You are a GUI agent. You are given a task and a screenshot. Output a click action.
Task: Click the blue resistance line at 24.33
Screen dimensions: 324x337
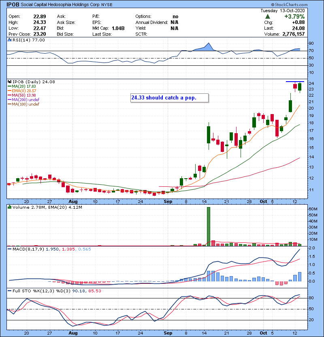[295, 82]
